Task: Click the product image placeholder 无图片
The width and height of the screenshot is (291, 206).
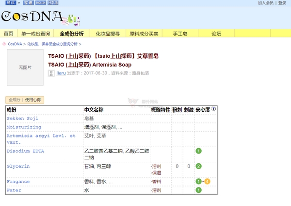Action: pyautogui.click(x=25, y=68)
